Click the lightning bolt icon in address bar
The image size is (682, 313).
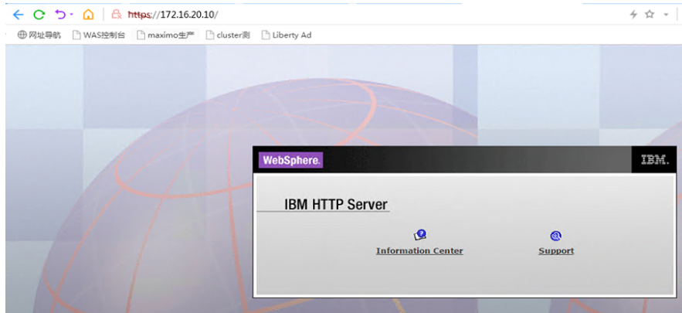[633, 15]
